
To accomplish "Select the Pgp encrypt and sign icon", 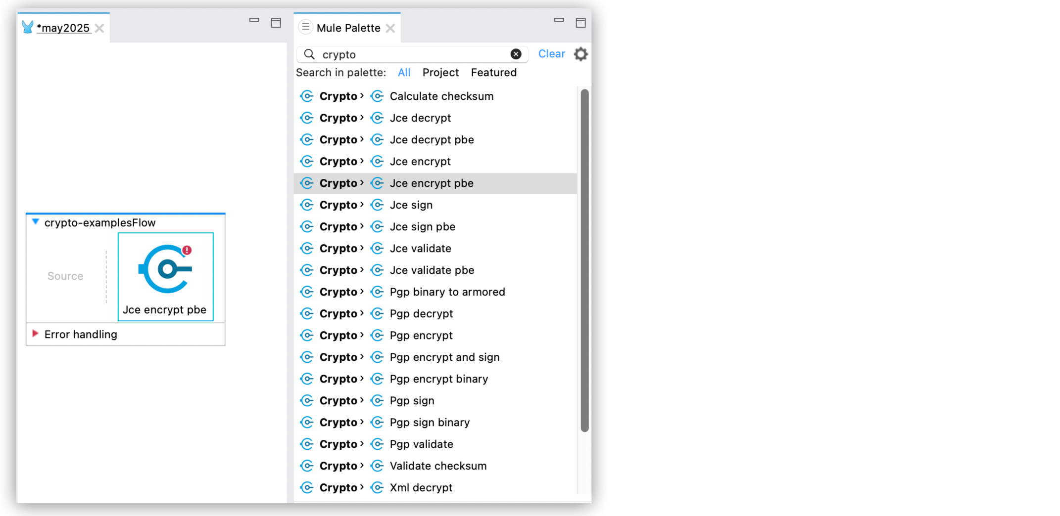I will click(x=377, y=357).
